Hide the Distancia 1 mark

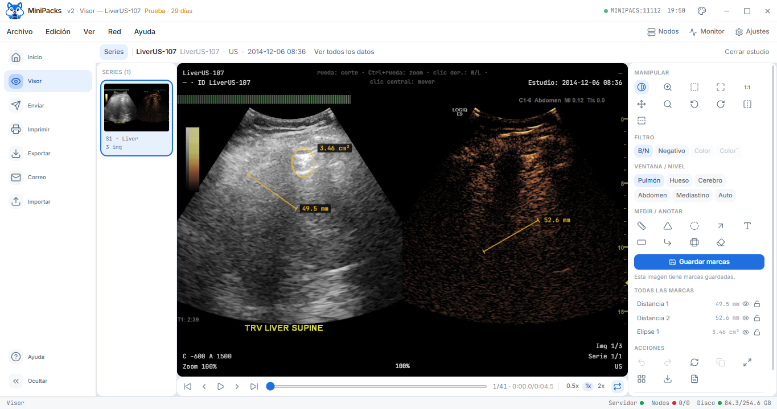[x=746, y=304]
